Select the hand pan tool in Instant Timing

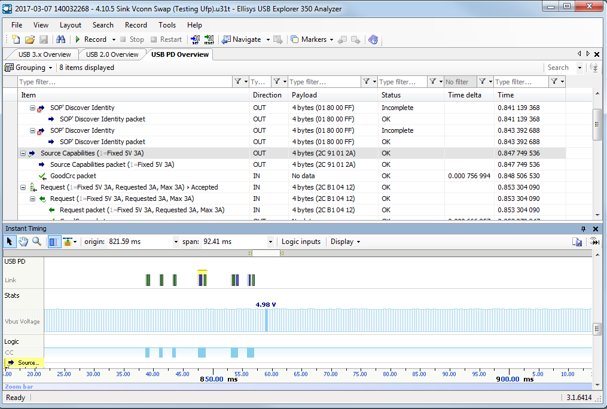[x=23, y=241]
